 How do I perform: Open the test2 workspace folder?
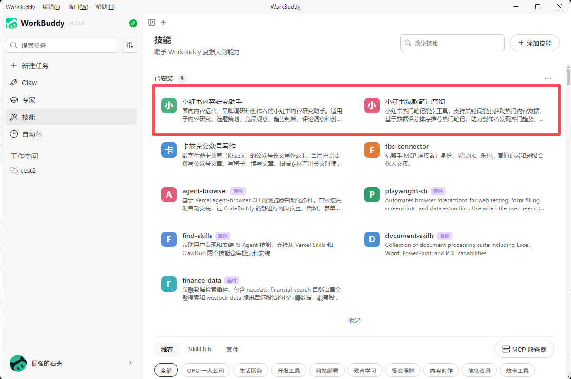pos(71,171)
